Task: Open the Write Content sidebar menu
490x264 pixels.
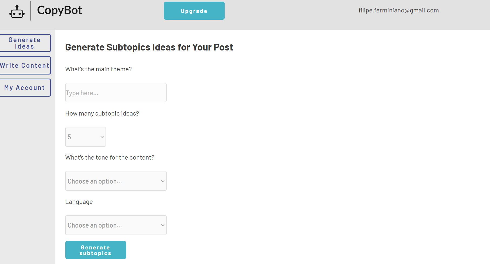Action: (25, 65)
